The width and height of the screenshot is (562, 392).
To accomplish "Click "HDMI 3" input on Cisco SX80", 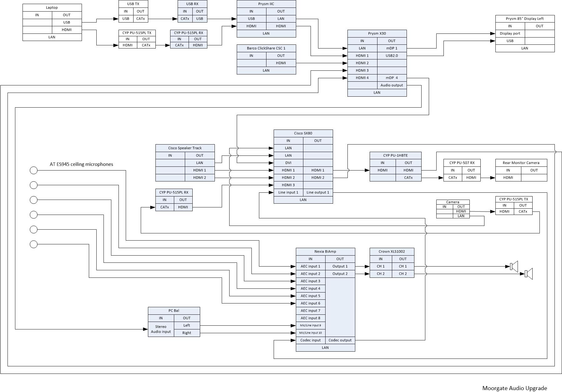I will click(x=288, y=185).
